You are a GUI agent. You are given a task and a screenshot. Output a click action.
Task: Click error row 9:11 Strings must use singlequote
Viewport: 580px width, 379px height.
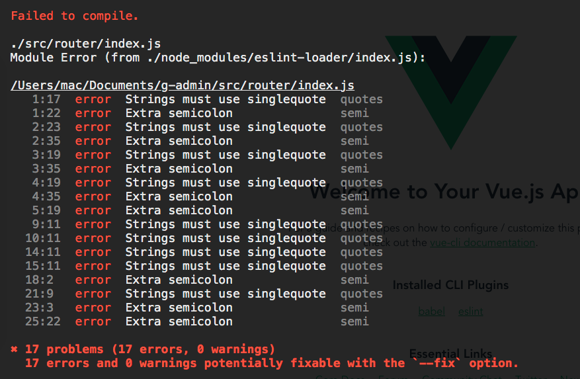[207, 224]
